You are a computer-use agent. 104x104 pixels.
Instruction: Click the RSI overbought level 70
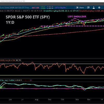[20, 60]
